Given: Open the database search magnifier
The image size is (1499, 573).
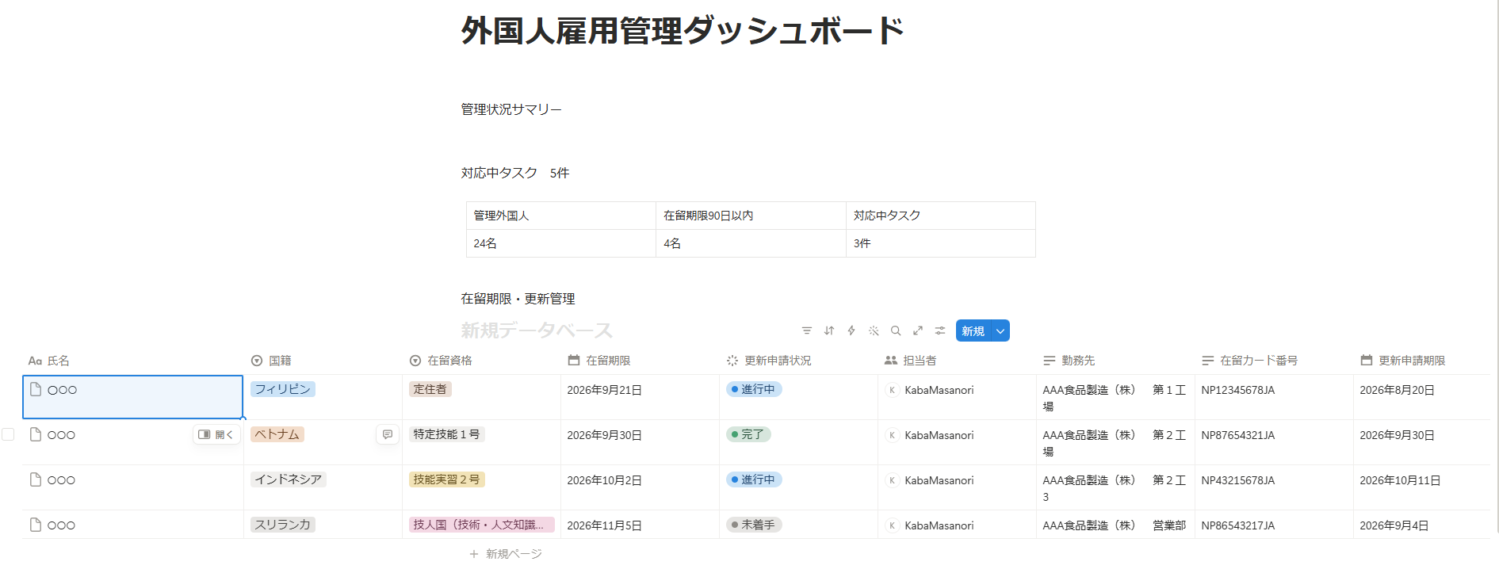Looking at the screenshot, I should click(x=895, y=330).
